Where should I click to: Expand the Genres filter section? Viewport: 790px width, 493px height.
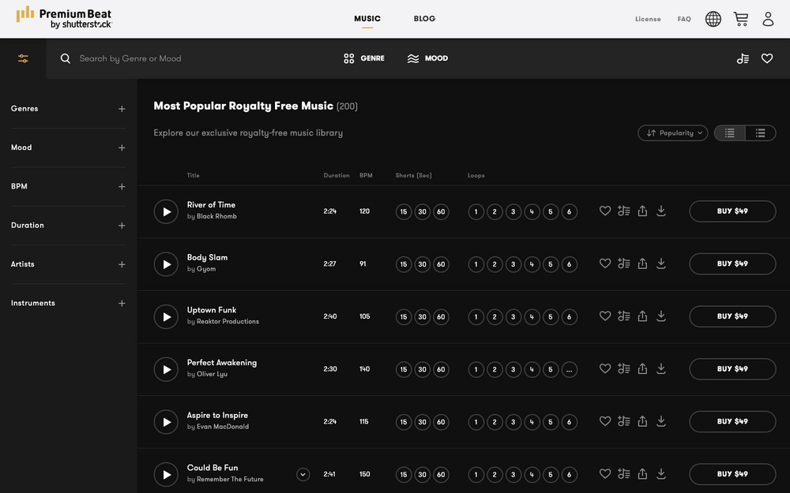tap(122, 109)
